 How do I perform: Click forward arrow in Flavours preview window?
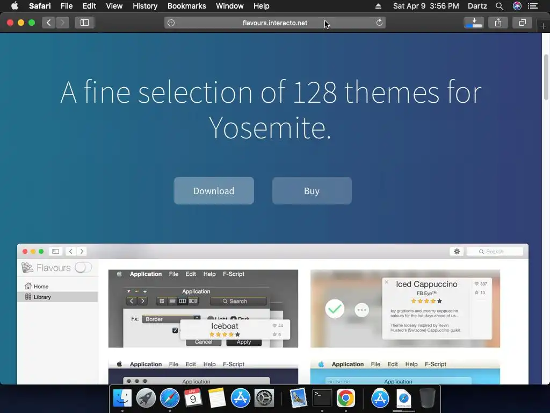click(82, 252)
